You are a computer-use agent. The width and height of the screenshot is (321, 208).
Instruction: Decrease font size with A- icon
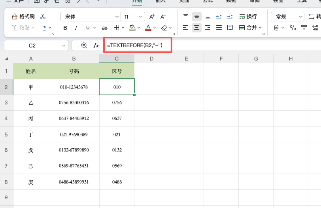[x=163, y=17]
